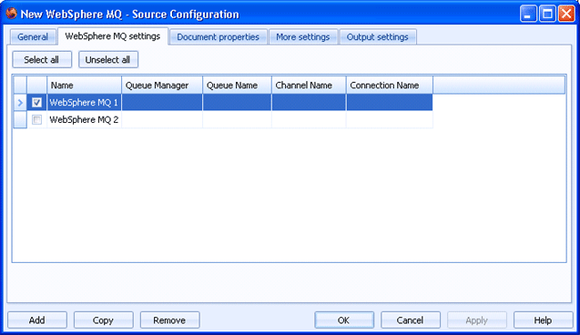Select the WebSphere MQ settings tab
The height and width of the screenshot is (335, 580).
point(113,36)
